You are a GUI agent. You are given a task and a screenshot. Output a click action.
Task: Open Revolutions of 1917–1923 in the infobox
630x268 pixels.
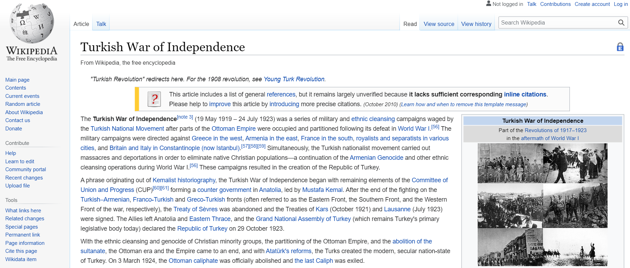point(556,130)
